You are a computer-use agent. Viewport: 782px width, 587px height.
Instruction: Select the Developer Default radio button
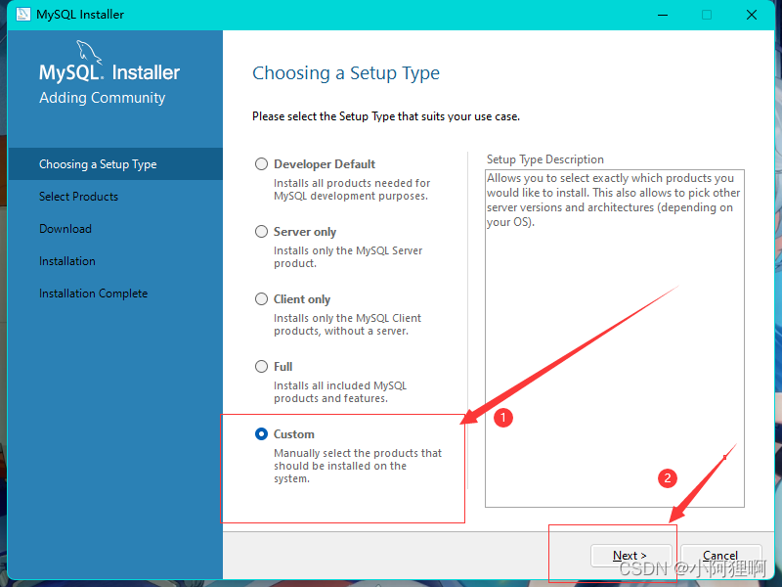click(x=261, y=164)
